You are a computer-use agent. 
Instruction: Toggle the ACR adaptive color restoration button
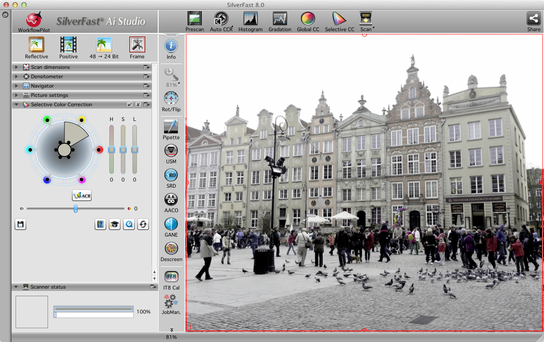tap(82, 195)
